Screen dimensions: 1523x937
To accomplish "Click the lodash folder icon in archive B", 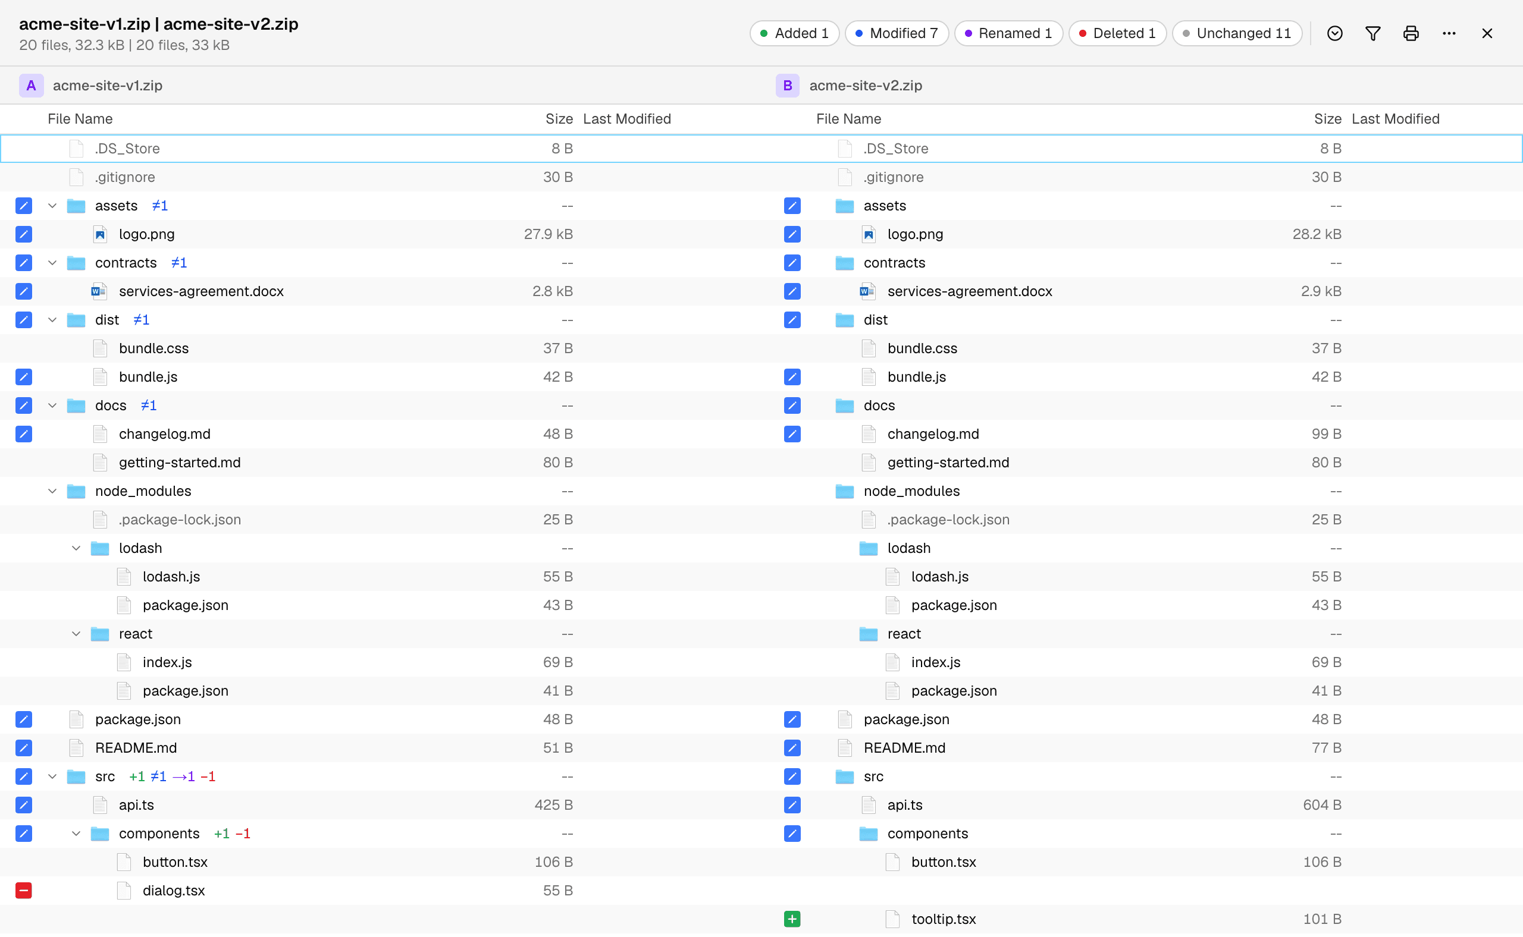I will pyautogui.click(x=868, y=548).
